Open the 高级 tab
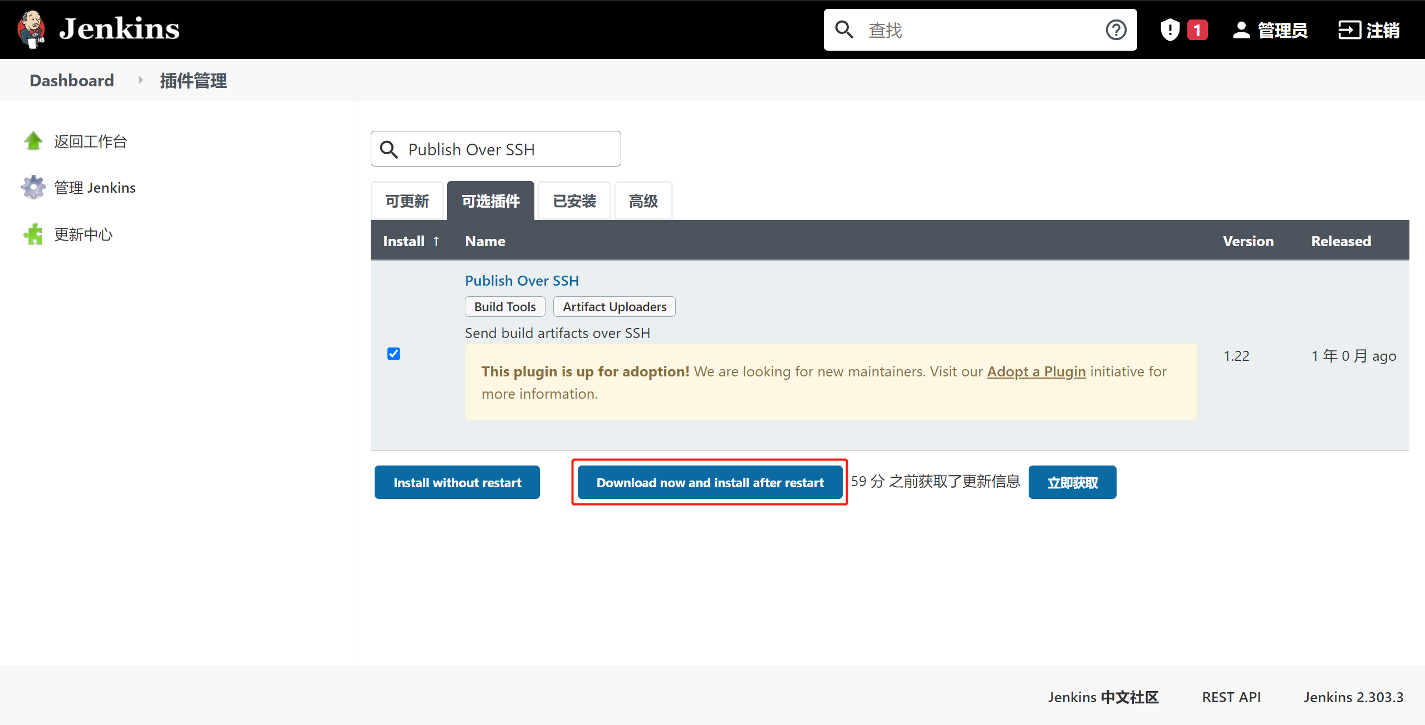The image size is (1425, 725). pos(643,201)
